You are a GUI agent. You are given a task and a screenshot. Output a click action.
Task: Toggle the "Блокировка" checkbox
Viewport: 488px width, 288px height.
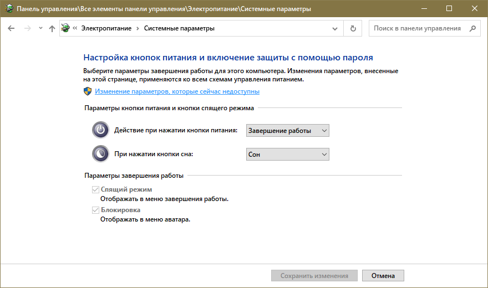[95, 210]
